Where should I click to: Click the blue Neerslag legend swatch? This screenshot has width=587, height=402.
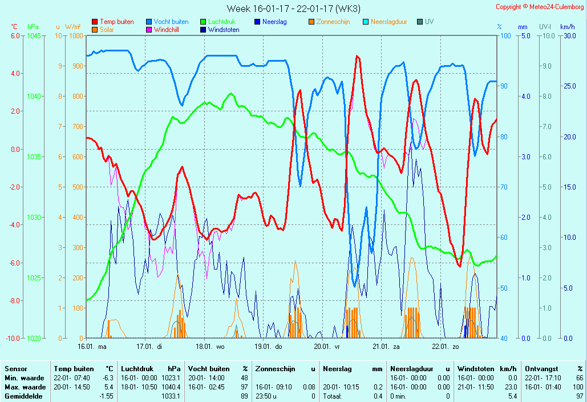257,22
